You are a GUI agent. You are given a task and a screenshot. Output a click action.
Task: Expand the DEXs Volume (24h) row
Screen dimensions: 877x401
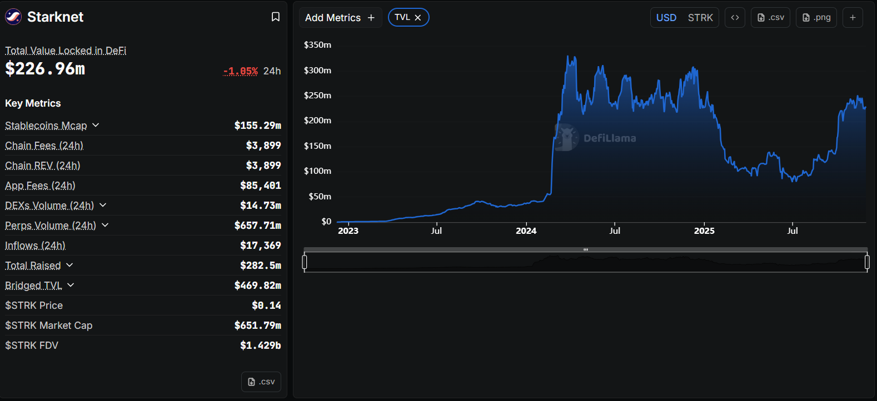tap(103, 205)
